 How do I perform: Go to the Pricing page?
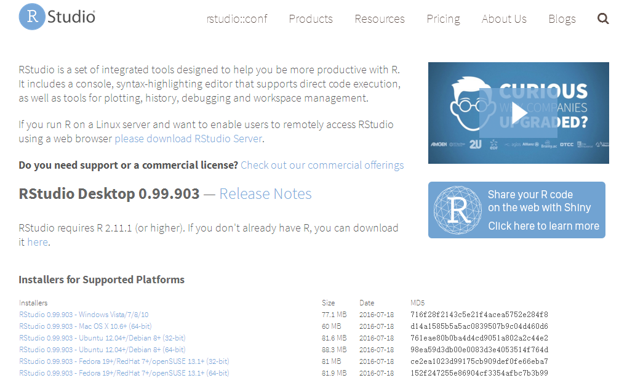pos(443,19)
